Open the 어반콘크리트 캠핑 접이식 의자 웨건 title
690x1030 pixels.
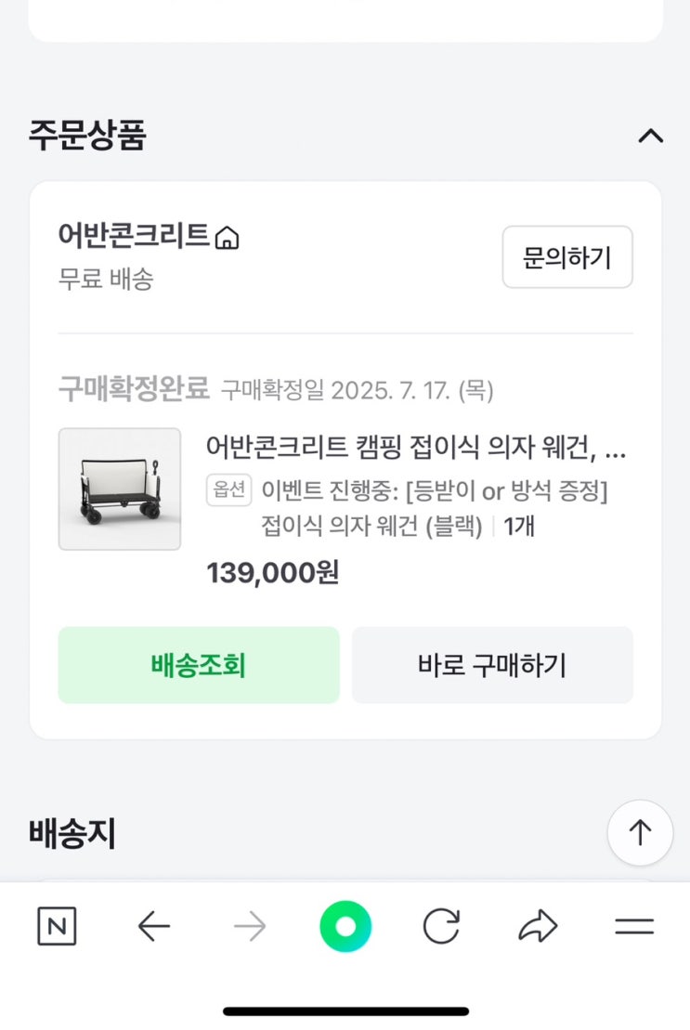pos(416,450)
